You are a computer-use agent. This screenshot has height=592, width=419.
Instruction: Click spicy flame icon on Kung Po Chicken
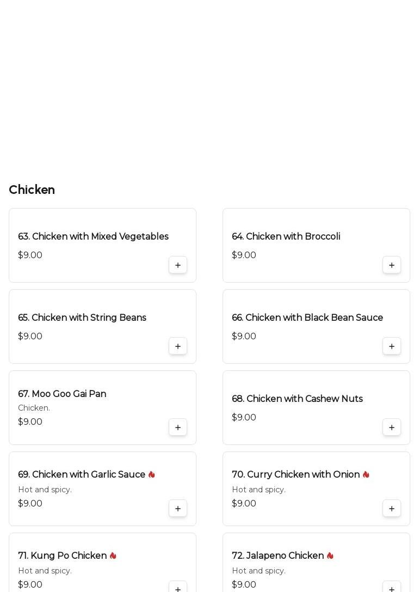click(x=113, y=556)
